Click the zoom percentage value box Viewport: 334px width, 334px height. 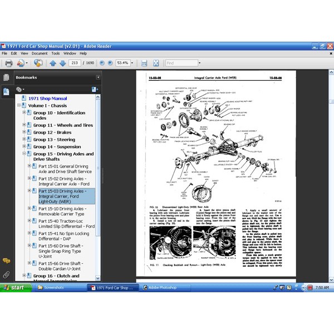point(123,63)
